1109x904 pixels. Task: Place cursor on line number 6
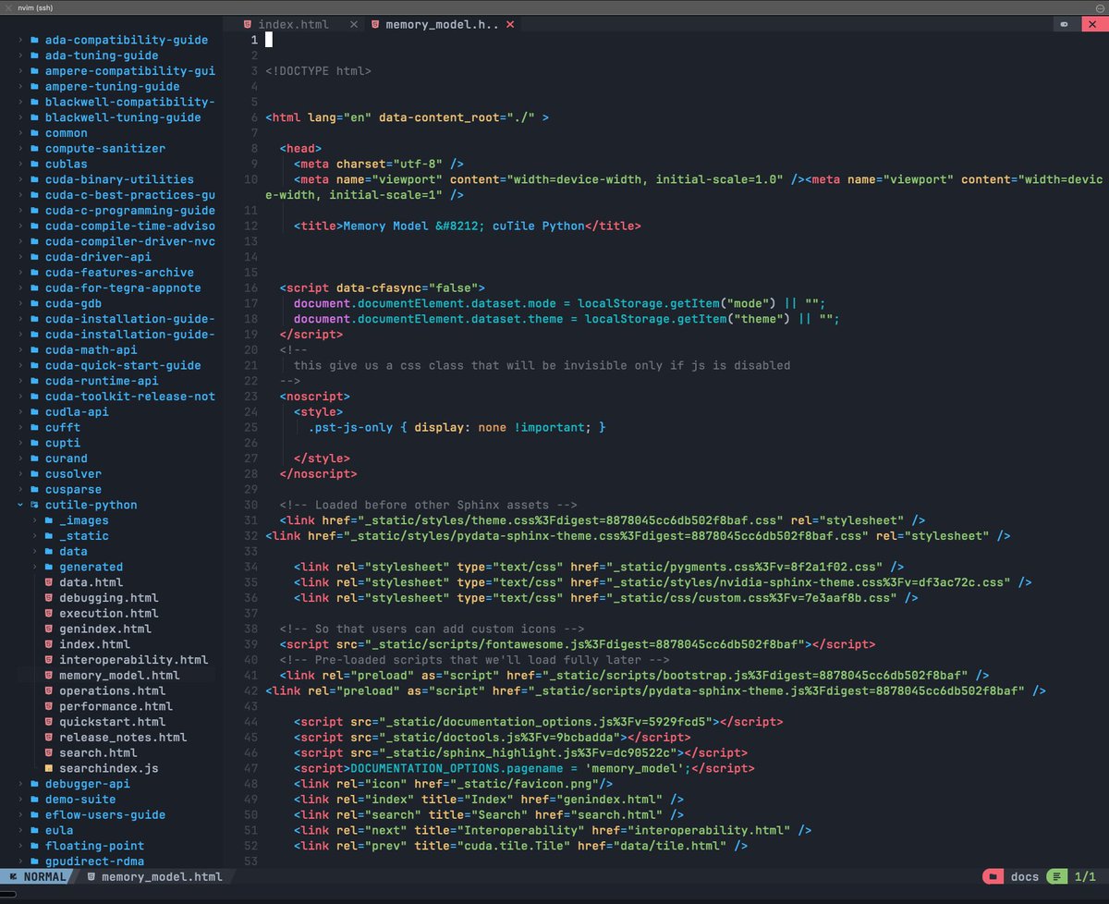254,117
